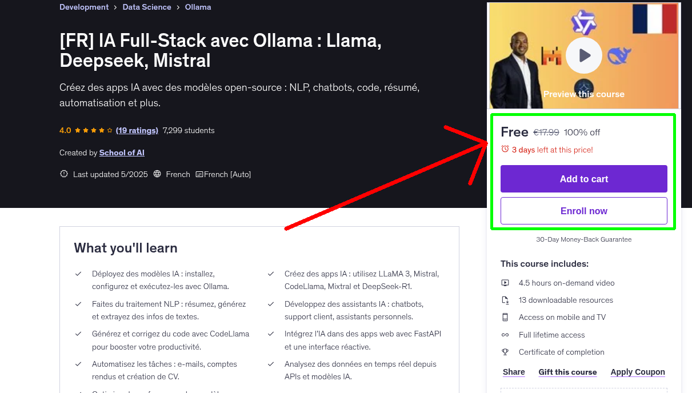692x393 pixels.
Task: View the 19 ratings details
Action: pyautogui.click(x=137, y=130)
